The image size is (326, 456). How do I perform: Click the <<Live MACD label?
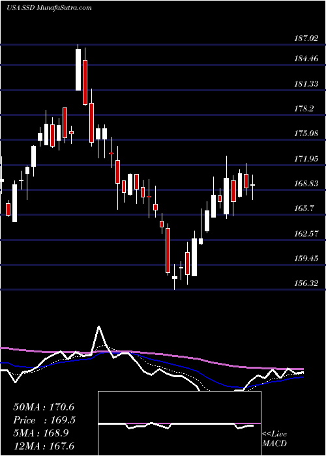pyautogui.click(x=274, y=439)
